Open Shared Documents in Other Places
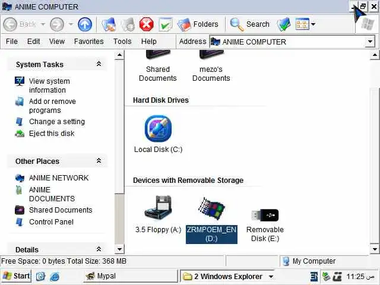This screenshot has height=285, width=380. pos(61,210)
